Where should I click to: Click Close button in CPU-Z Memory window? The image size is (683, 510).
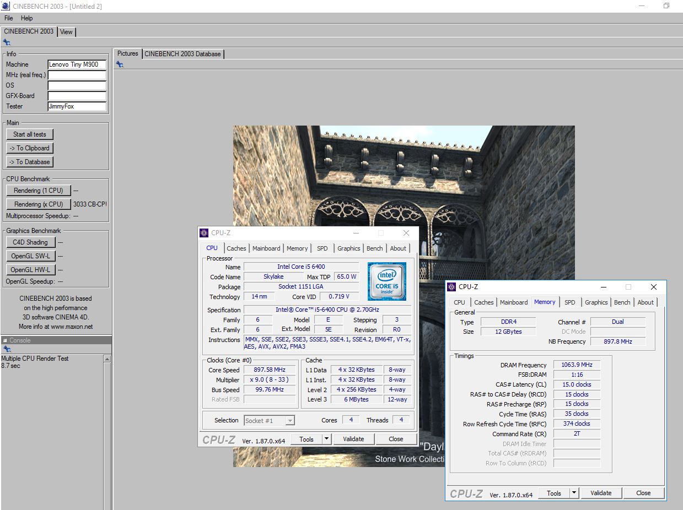(643, 493)
